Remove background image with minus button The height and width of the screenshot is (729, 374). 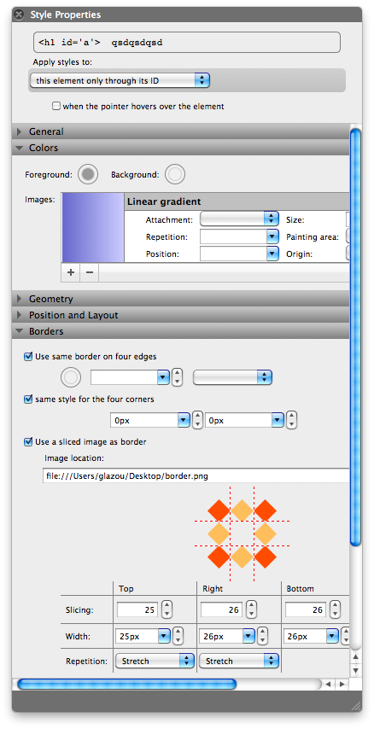tap(90, 272)
